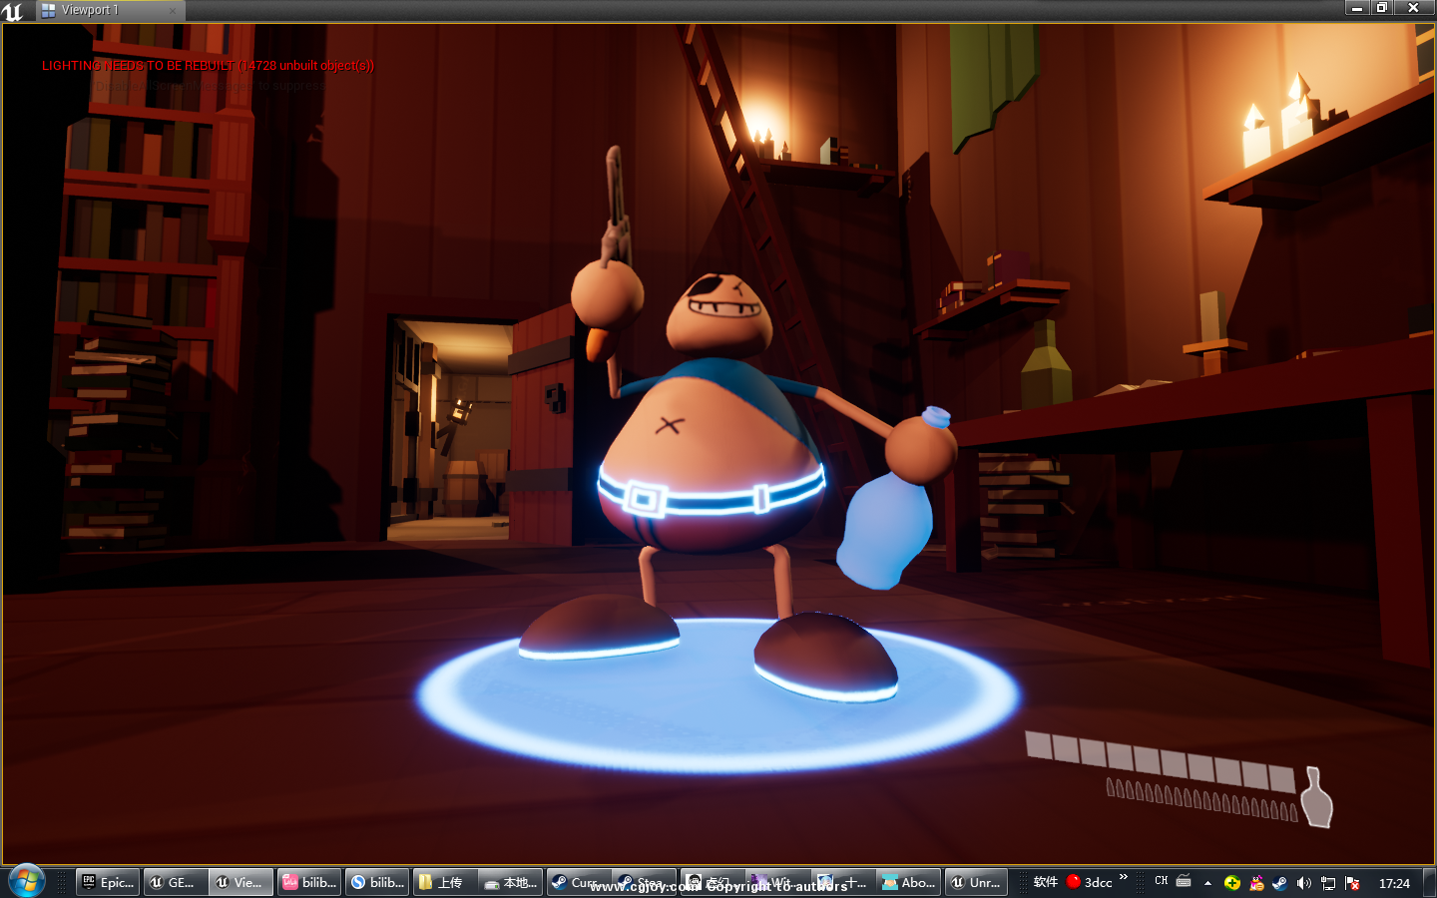Open the Windows Start menu orb

[x=27, y=882]
